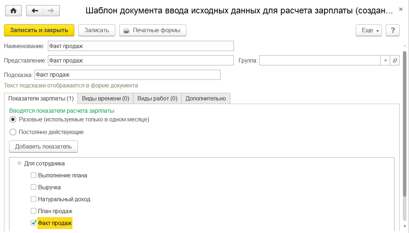
Task: Open help with the question mark button
Action: [392, 30]
